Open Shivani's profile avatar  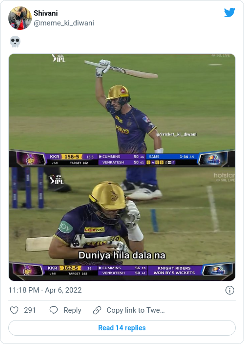point(20,18)
